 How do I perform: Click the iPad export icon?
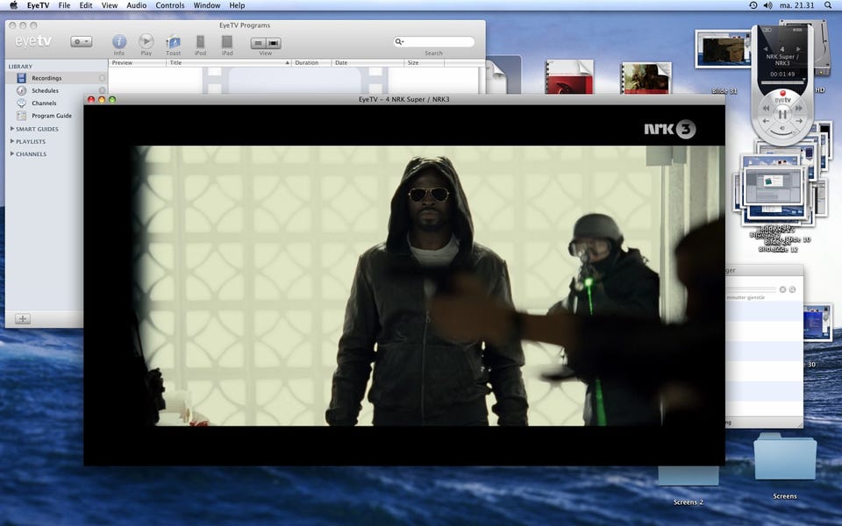(x=227, y=42)
